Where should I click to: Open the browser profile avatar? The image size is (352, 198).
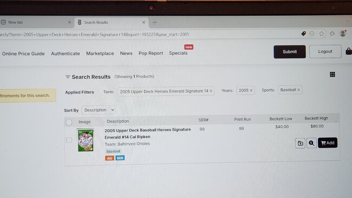343,33
